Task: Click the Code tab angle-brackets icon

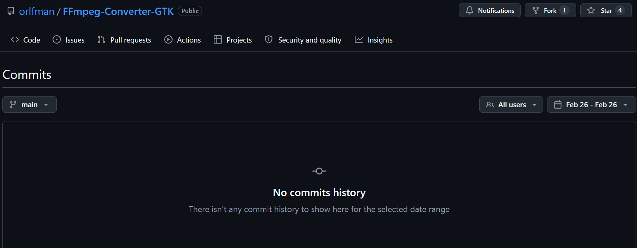Action: [x=15, y=40]
